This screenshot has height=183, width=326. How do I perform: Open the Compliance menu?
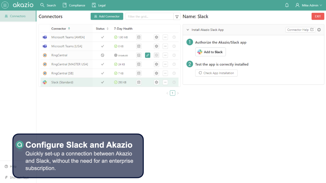74,5
